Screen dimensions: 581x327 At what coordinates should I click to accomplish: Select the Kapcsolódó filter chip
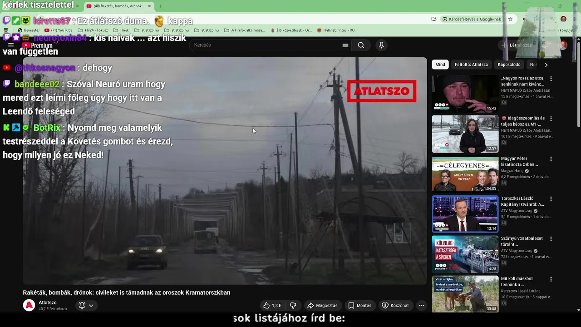pyautogui.click(x=509, y=64)
